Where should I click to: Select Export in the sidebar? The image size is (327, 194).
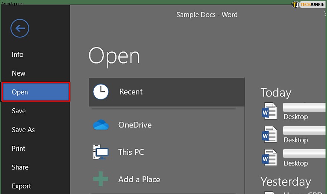pos(21,186)
